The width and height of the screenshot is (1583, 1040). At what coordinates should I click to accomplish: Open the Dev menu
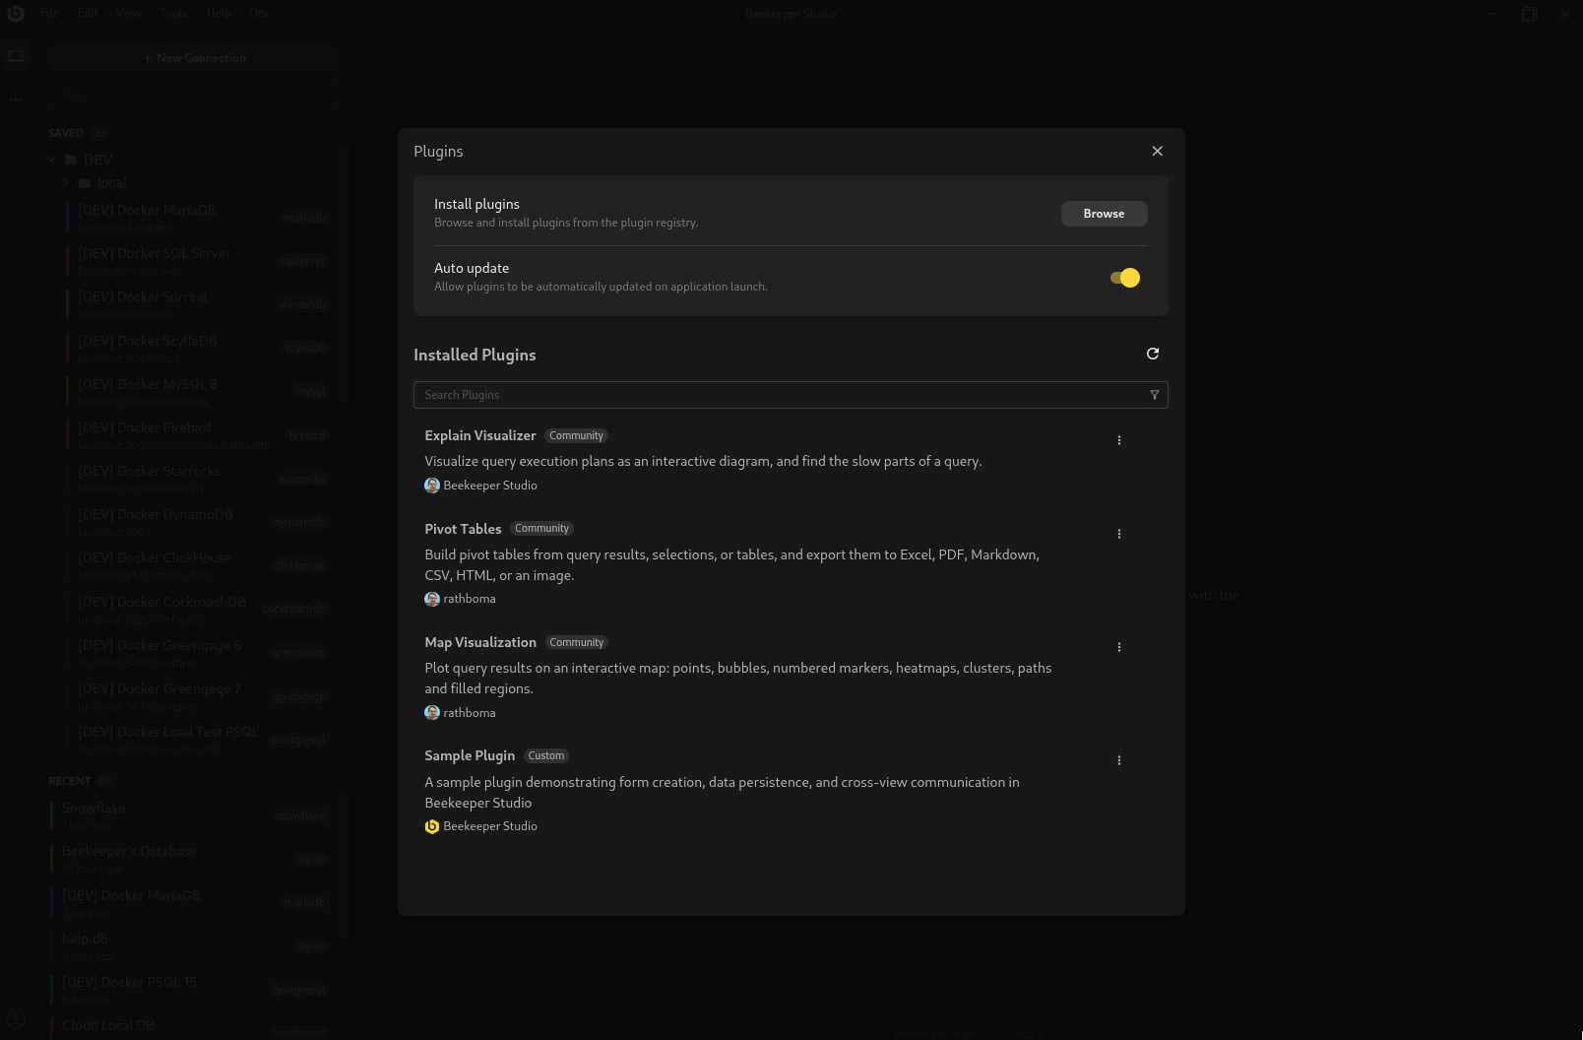259,13
